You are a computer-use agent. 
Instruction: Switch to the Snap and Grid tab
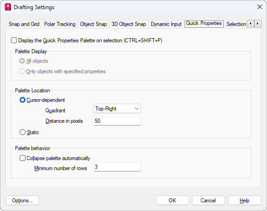tap(24, 24)
